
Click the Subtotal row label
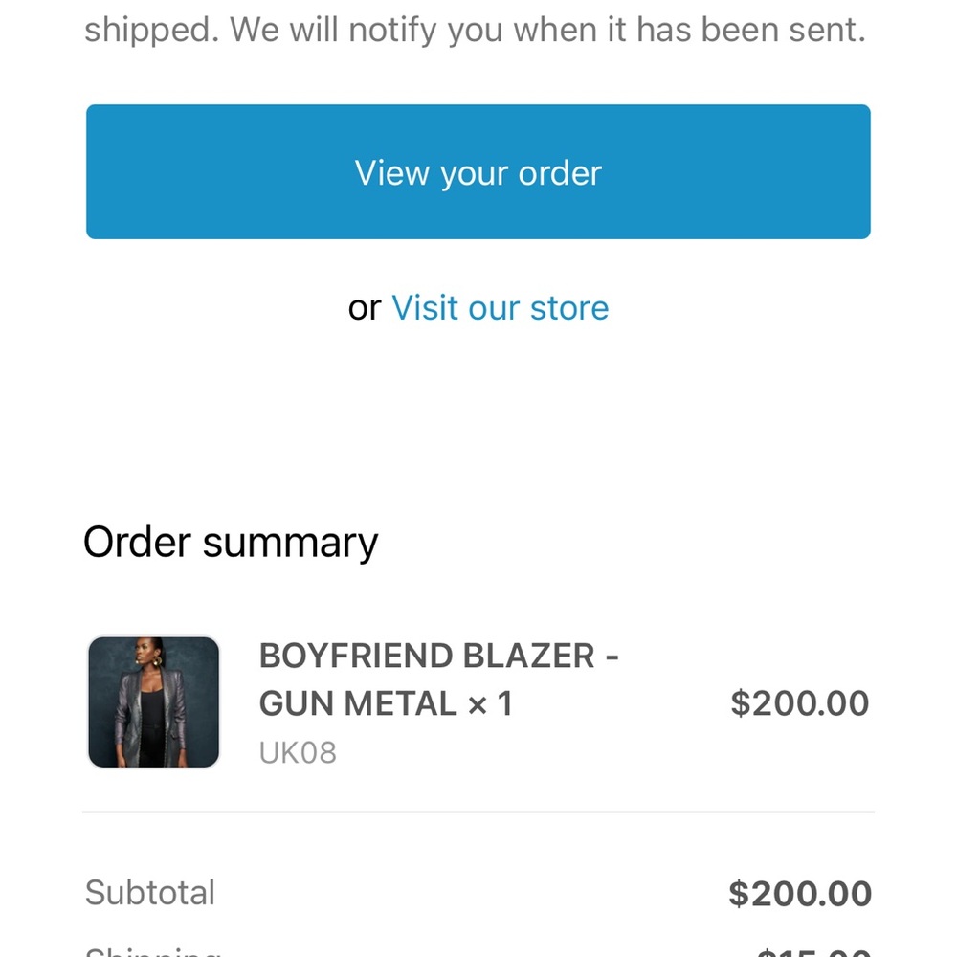click(x=149, y=892)
